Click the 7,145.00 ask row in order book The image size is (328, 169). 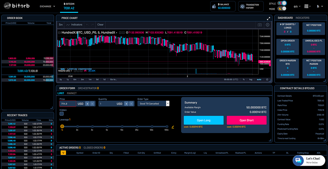(28, 62)
